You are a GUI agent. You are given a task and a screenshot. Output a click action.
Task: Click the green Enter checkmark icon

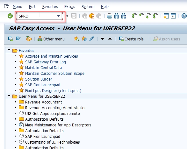pyautogui.click(x=10, y=16)
